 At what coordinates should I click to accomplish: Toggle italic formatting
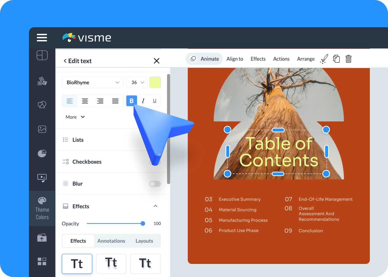pos(143,101)
